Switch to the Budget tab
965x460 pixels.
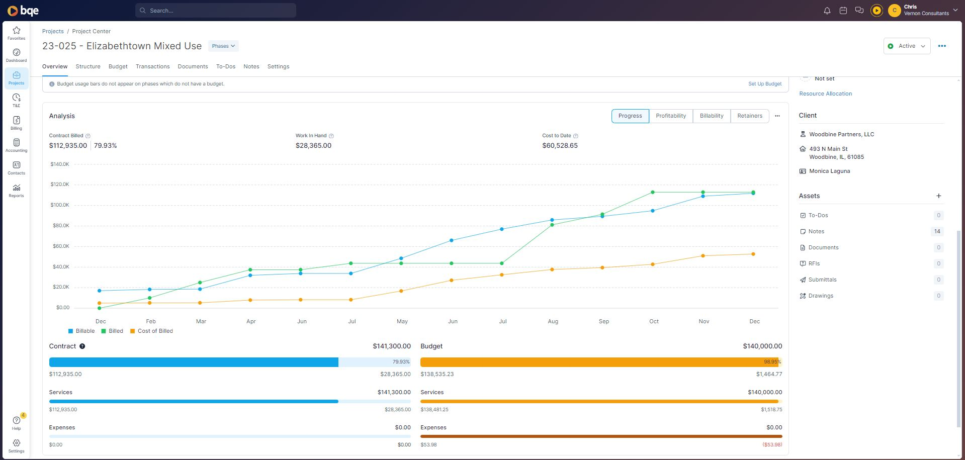coord(118,66)
